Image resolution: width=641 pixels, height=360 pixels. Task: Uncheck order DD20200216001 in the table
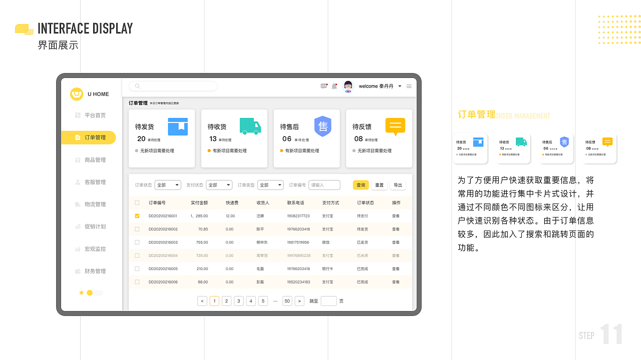(x=137, y=216)
